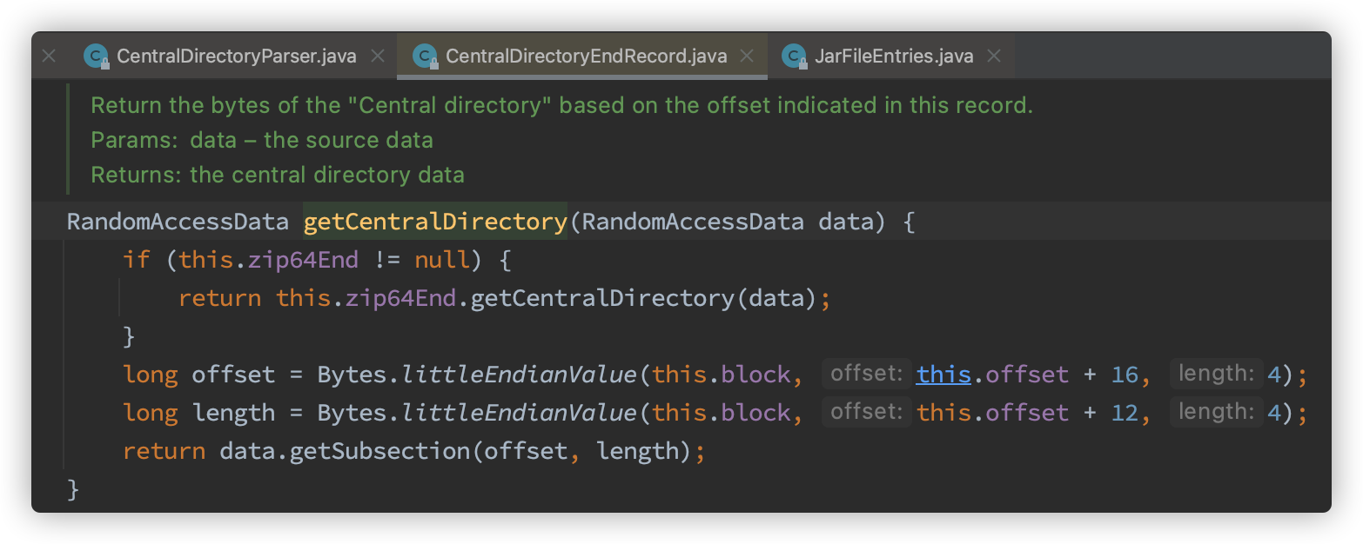Click the close icon on JarFileEntries.java tab
Screen dimensions: 1363x544
(993, 56)
